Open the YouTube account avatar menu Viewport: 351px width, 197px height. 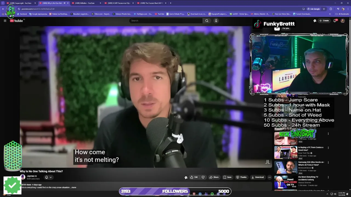pyautogui.click(x=342, y=21)
